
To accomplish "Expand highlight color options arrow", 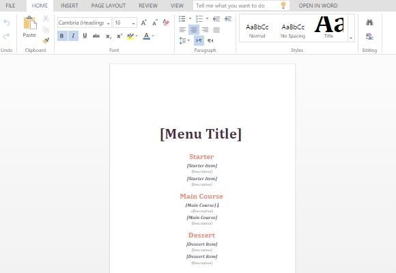I will [x=137, y=36].
